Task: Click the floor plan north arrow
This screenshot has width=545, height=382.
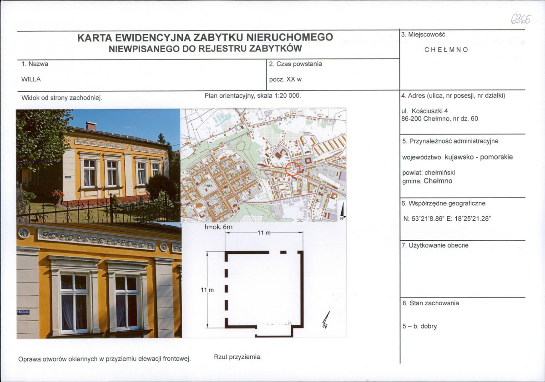Action: point(326,320)
